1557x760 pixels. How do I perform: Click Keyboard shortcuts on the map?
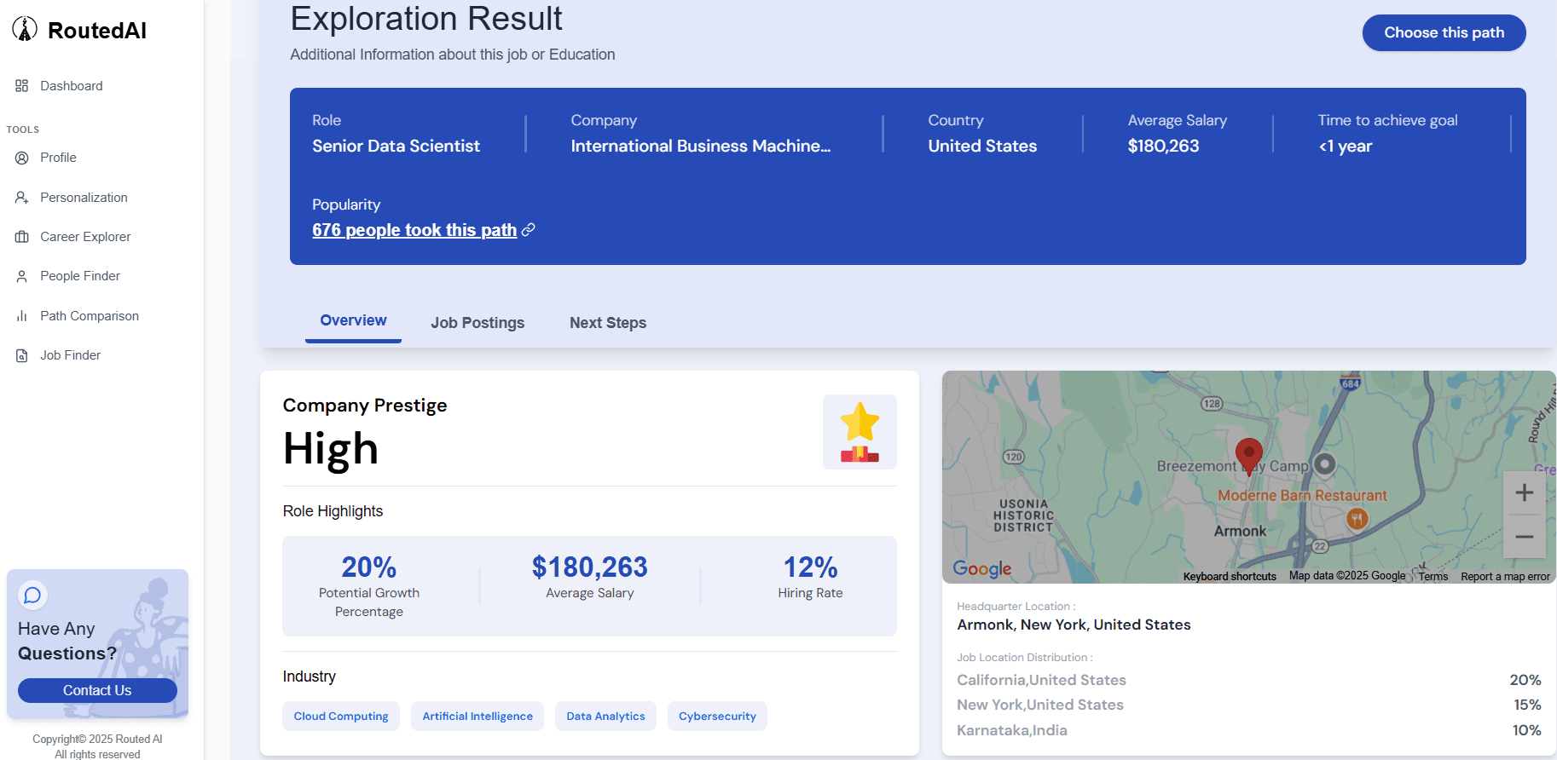[x=1230, y=577]
